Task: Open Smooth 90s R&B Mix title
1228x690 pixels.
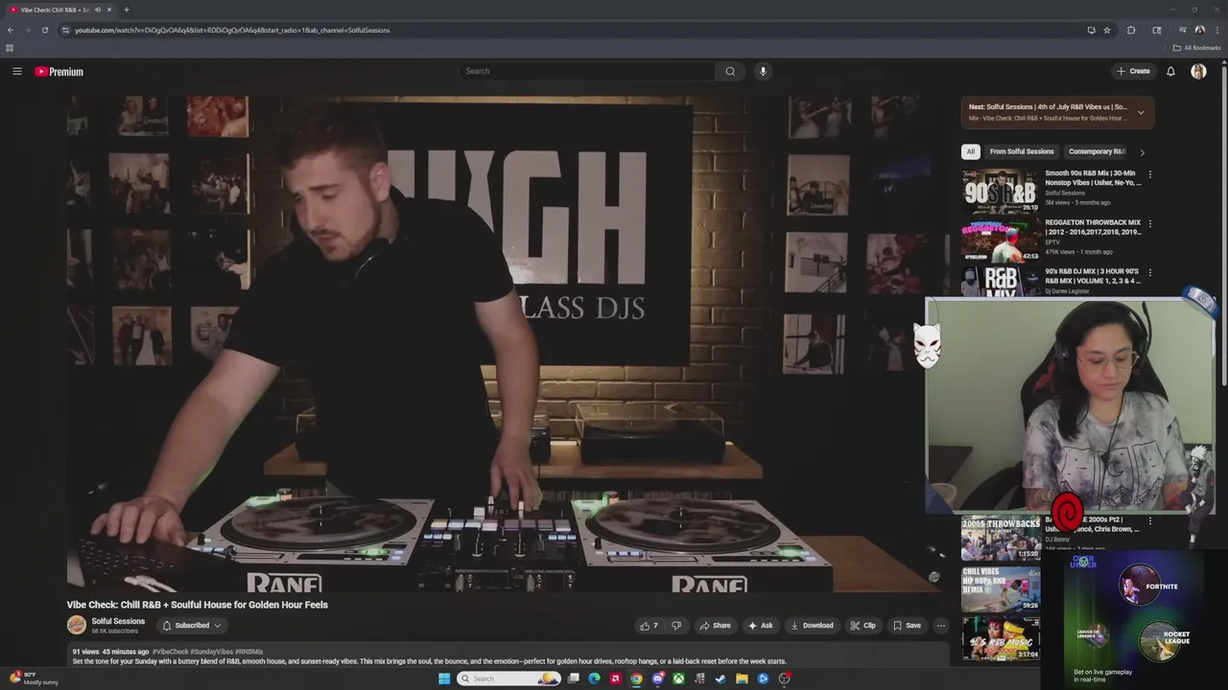Action: 1093,178
